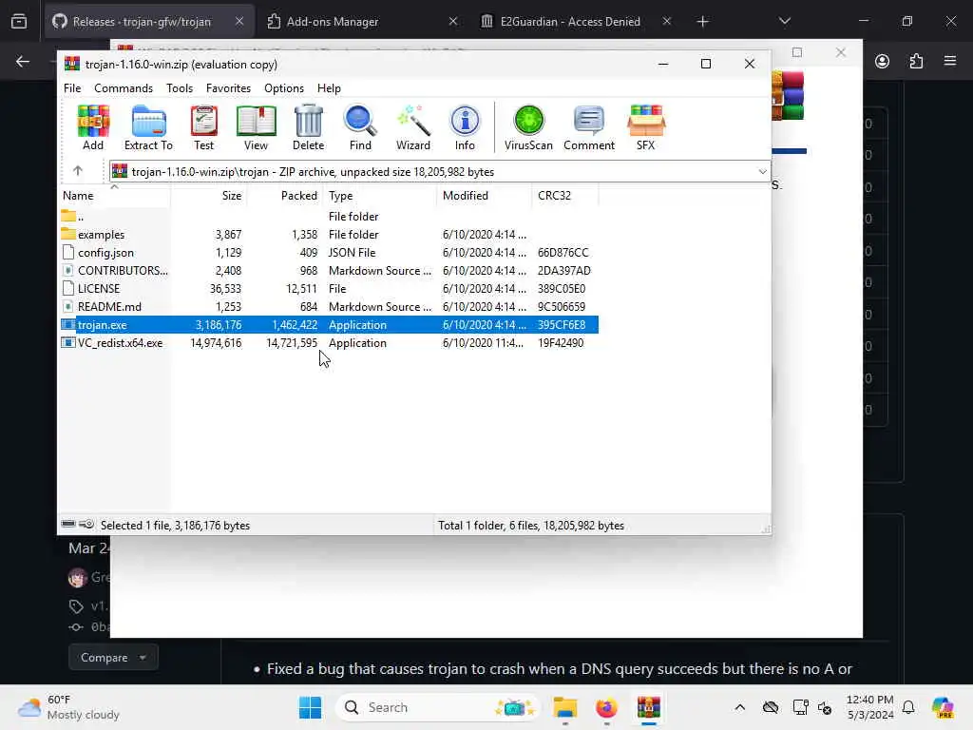Click the examples folder icon
The width and height of the screenshot is (973, 730).
pos(68,234)
